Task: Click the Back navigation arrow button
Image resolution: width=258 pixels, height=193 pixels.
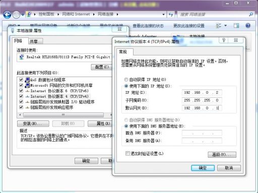Action: 7,15
